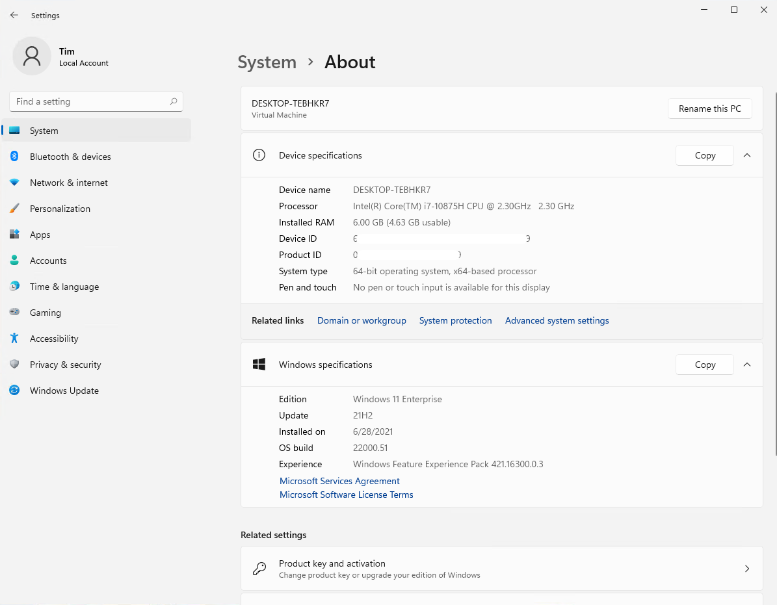Image resolution: width=777 pixels, height=605 pixels.
Task: Click the Virtual Machine label under PC name
Action: [x=279, y=115]
